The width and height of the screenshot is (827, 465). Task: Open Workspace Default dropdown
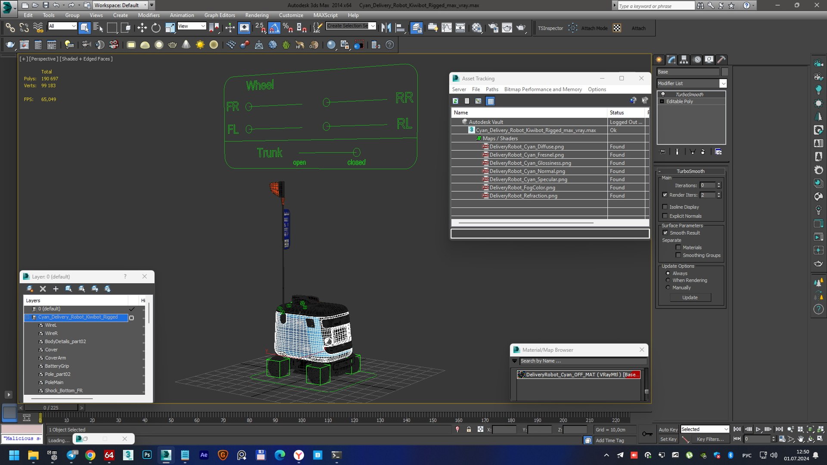point(145,5)
